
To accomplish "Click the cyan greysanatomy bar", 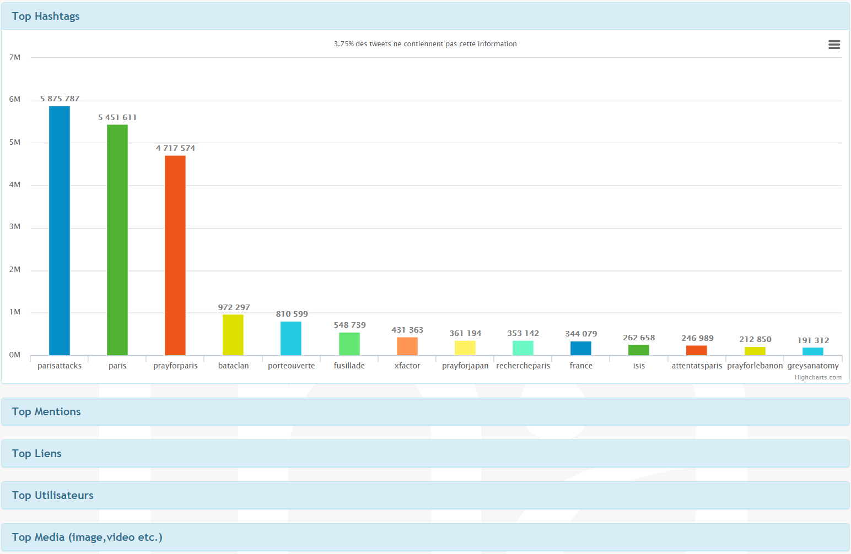I will (x=813, y=351).
